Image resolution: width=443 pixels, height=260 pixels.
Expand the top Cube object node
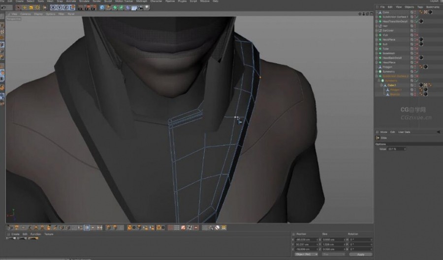point(377,12)
